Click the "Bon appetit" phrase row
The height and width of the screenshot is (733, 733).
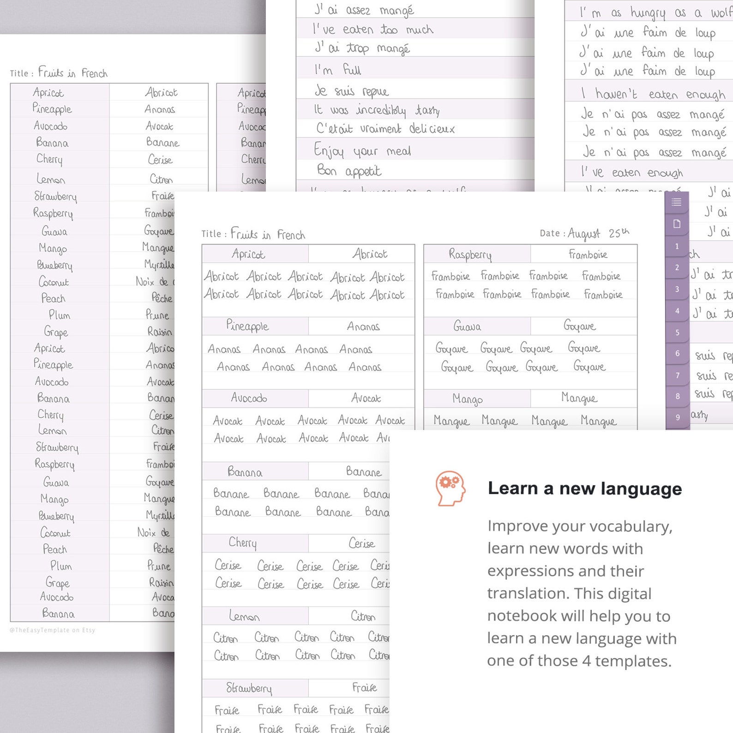415,171
